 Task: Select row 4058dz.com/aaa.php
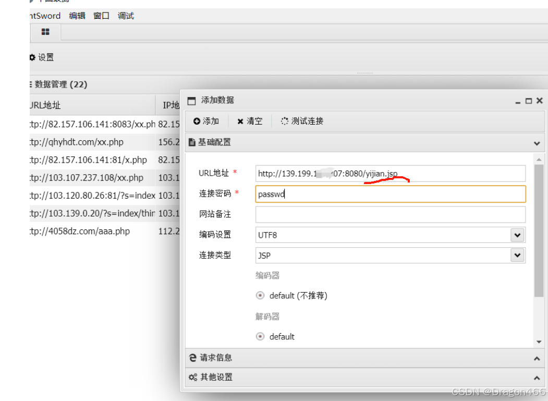pos(105,231)
